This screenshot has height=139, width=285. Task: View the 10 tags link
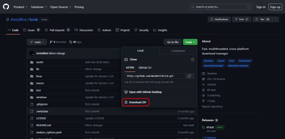tap(75, 42)
